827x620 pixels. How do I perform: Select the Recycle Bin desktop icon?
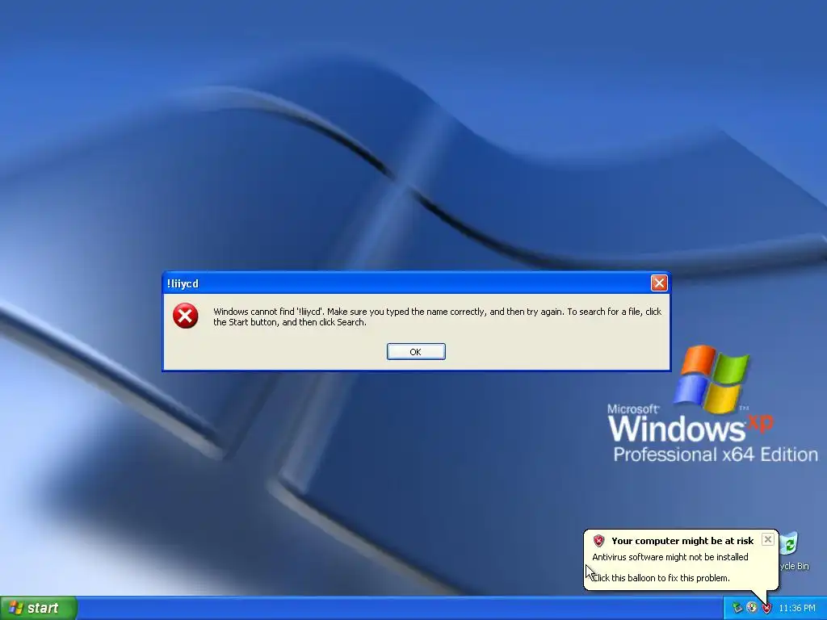tap(793, 551)
